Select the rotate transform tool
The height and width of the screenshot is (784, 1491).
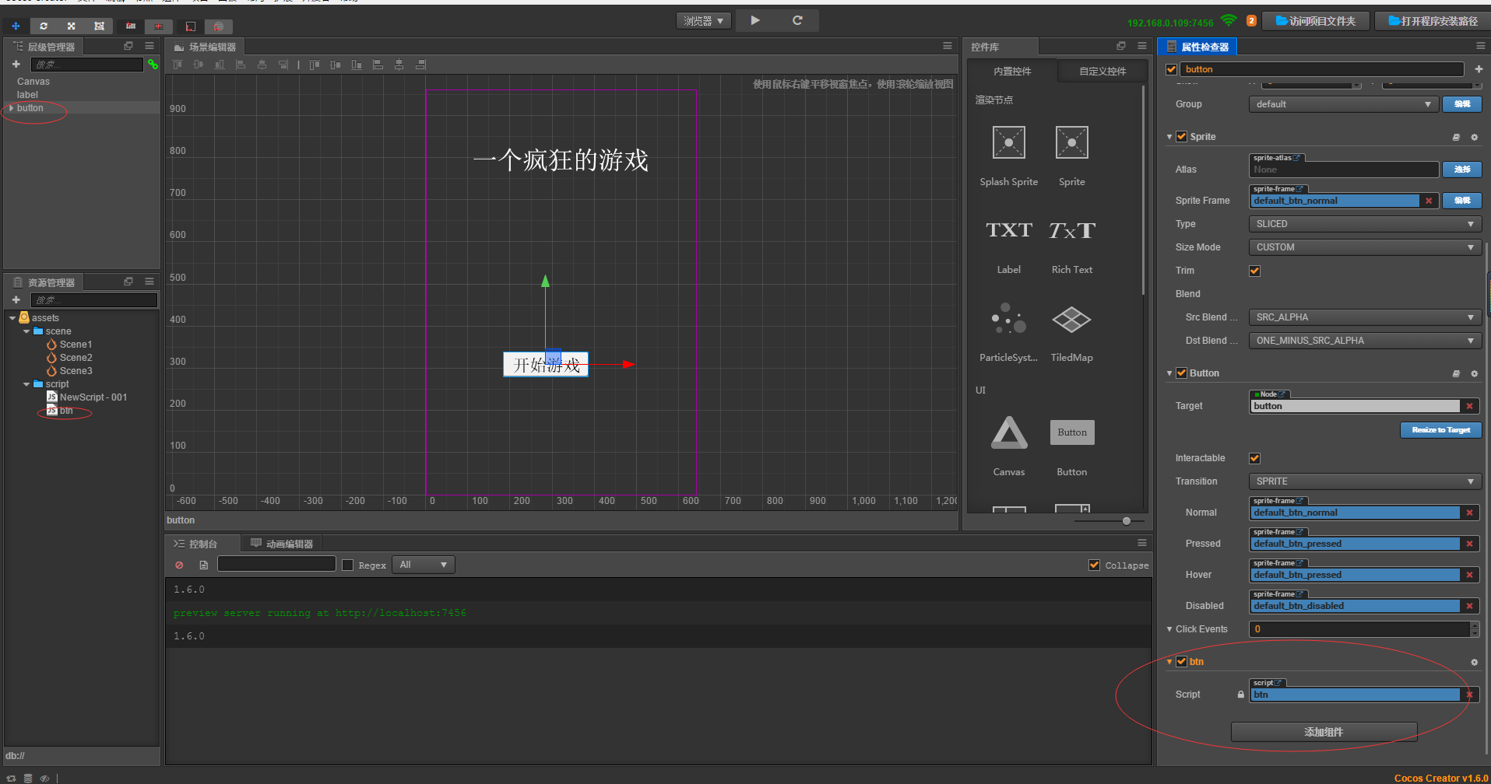pos(44,26)
